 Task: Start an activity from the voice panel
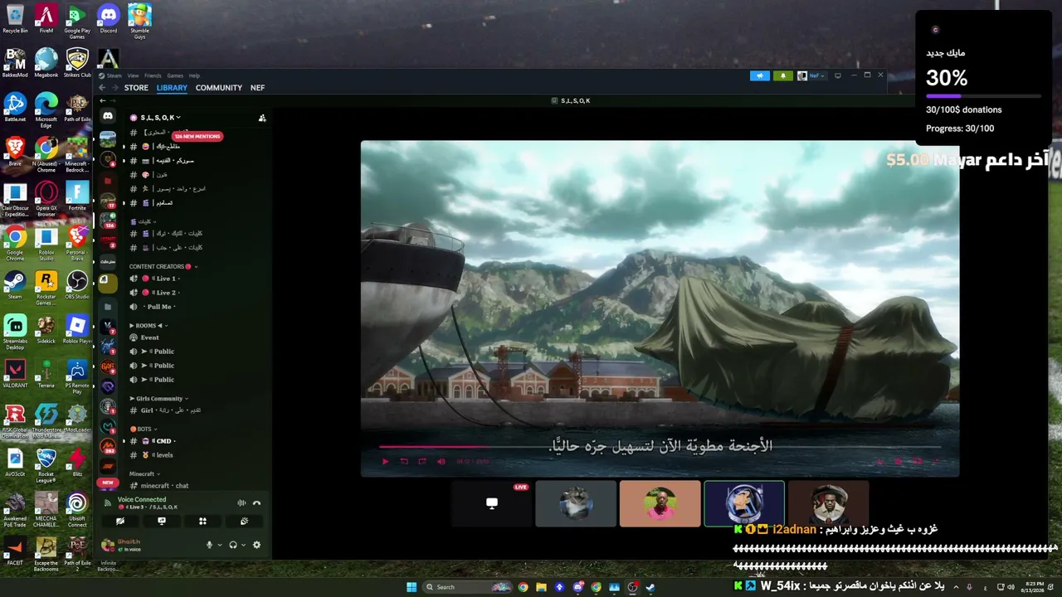[202, 522]
